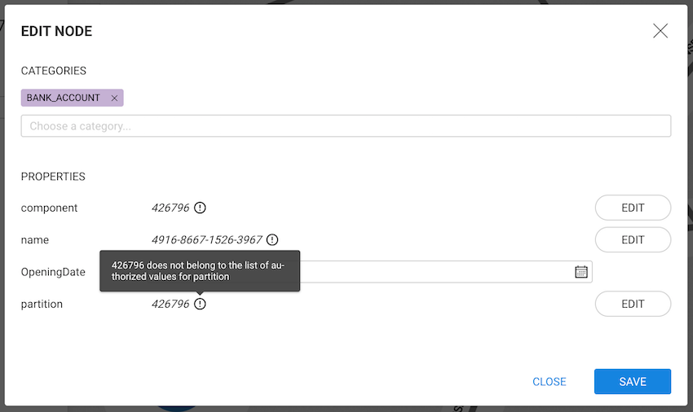The height and width of the screenshot is (412, 693).
Task: Remove the BANK_ACCOUNT category tag
Action: [114, 99]
